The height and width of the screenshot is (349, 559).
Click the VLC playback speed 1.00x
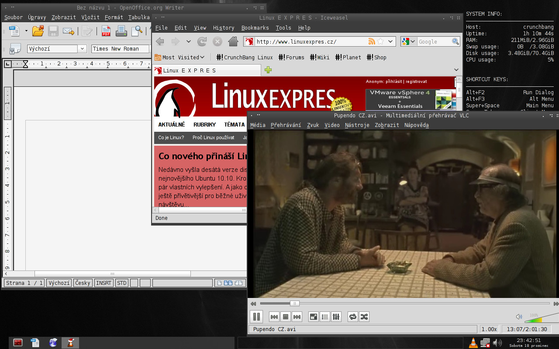pos(489,329)
